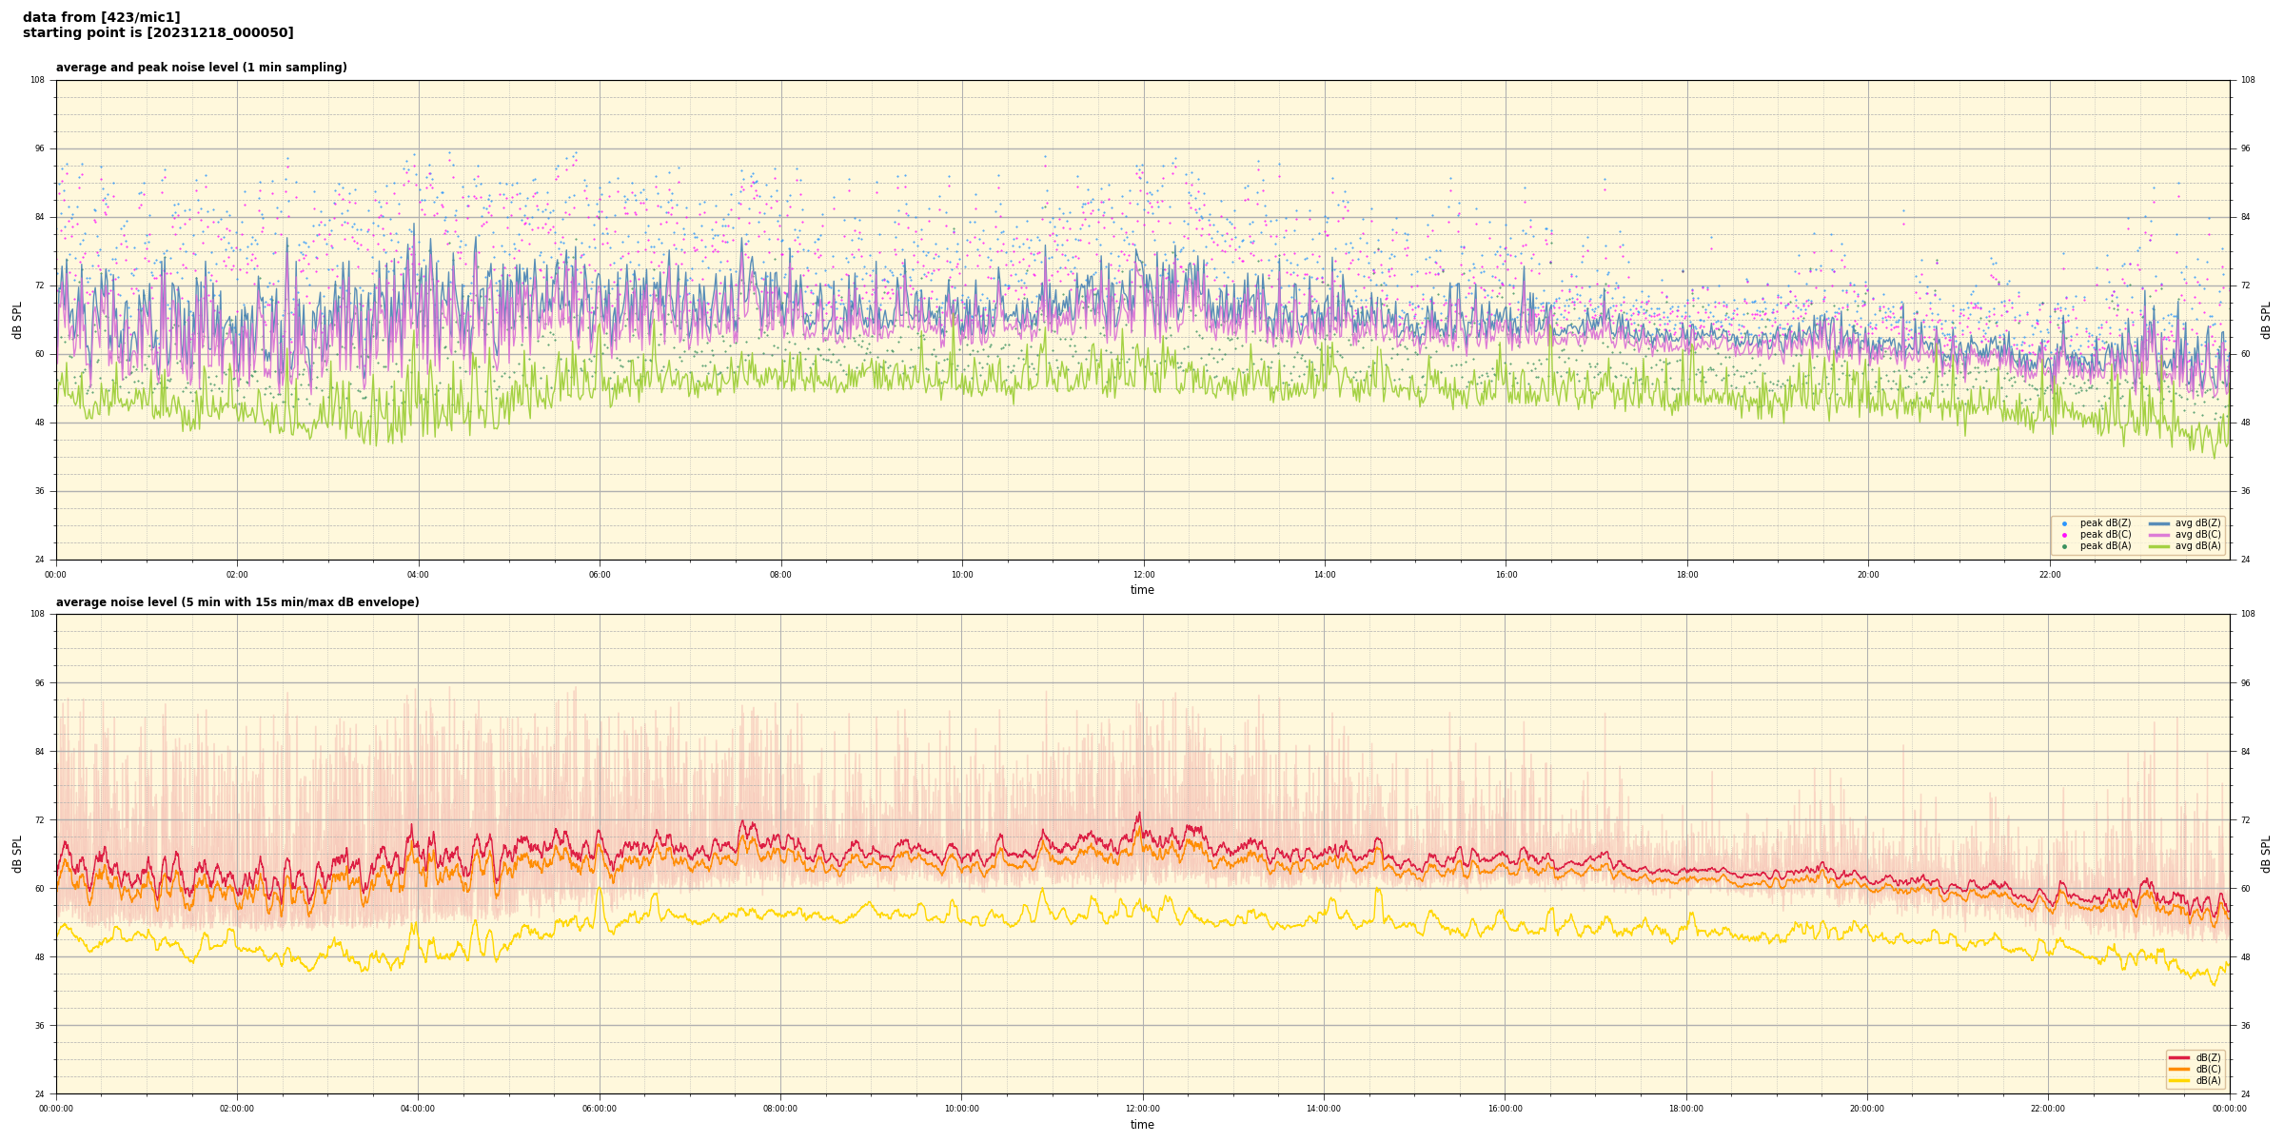The width and height of the screenshot is (2284, 1142).
Task: Click the avg dB(A) green line legend swatch
Action: coord(2158,546)
